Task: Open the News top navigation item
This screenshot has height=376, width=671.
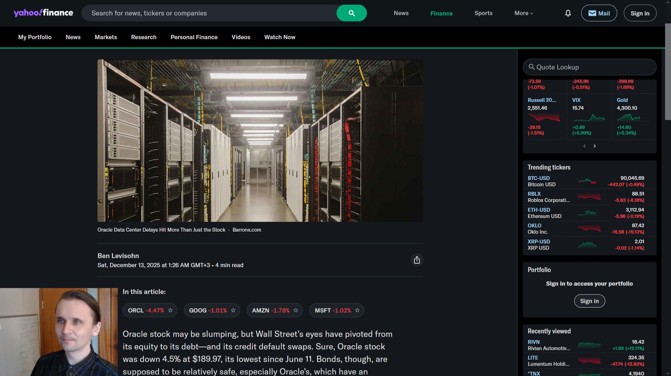Action: point(401,13)
